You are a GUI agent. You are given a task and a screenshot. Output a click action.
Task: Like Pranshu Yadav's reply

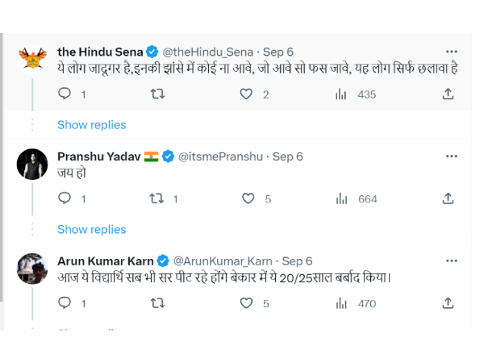pyautogui.click(x=249, y=198)
